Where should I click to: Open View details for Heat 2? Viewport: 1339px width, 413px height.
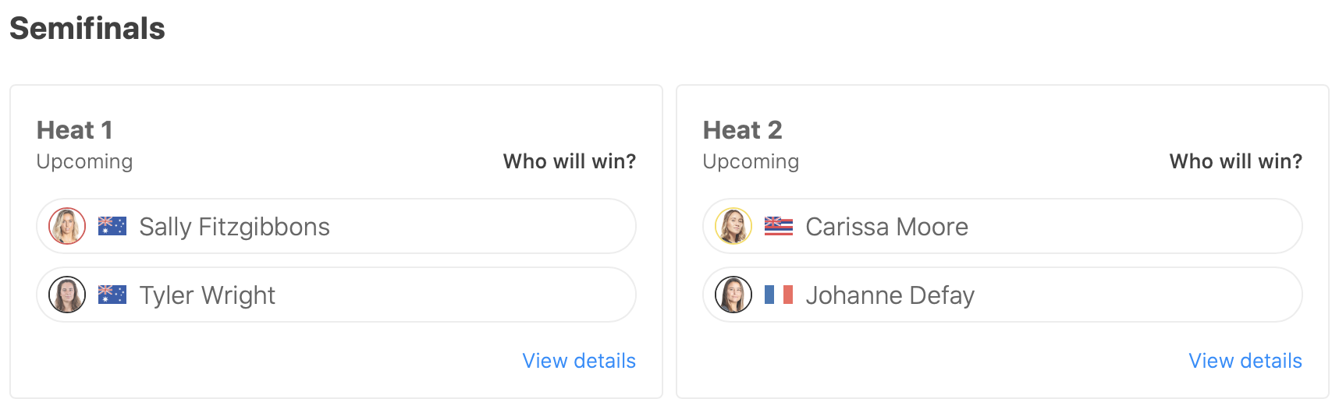pos(1245,361)
